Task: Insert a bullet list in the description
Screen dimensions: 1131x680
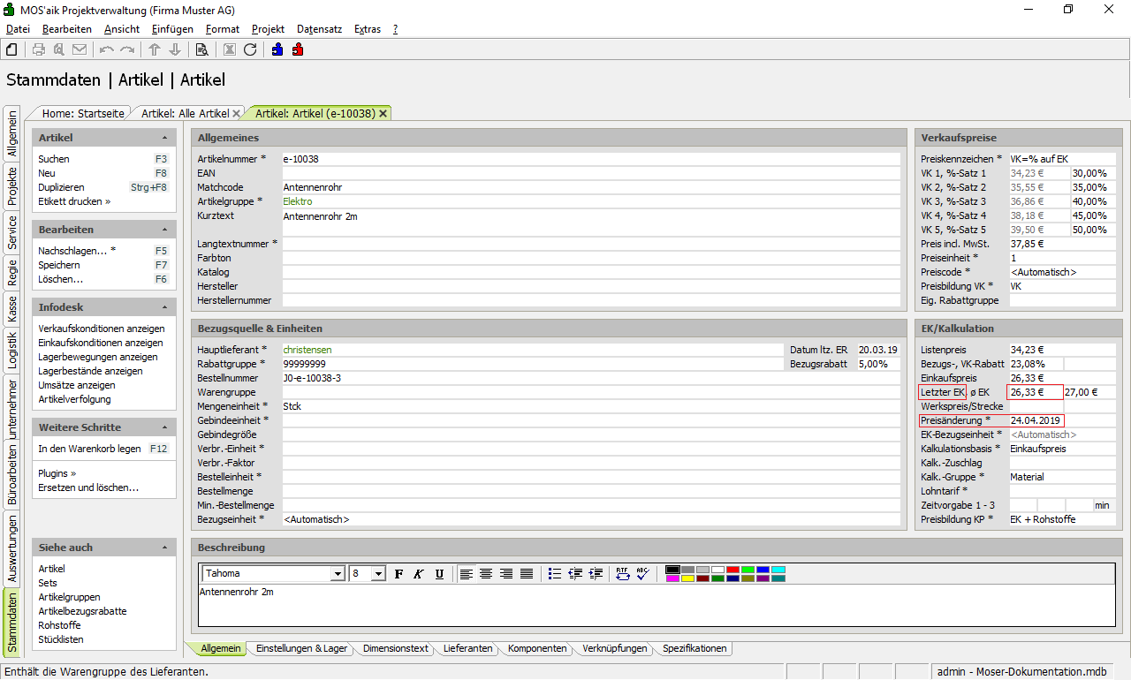Action: tap(555, 574)
